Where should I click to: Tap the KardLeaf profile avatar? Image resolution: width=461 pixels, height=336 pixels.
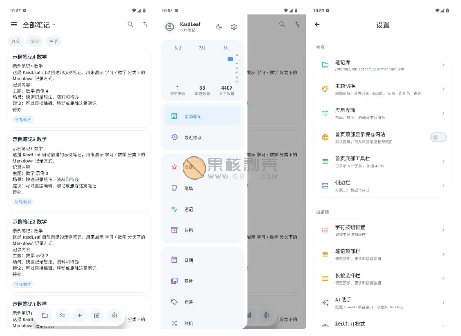[169, 27]
